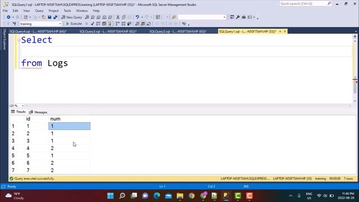
Task: Click the Query Options icon
Action: point(104,24)
